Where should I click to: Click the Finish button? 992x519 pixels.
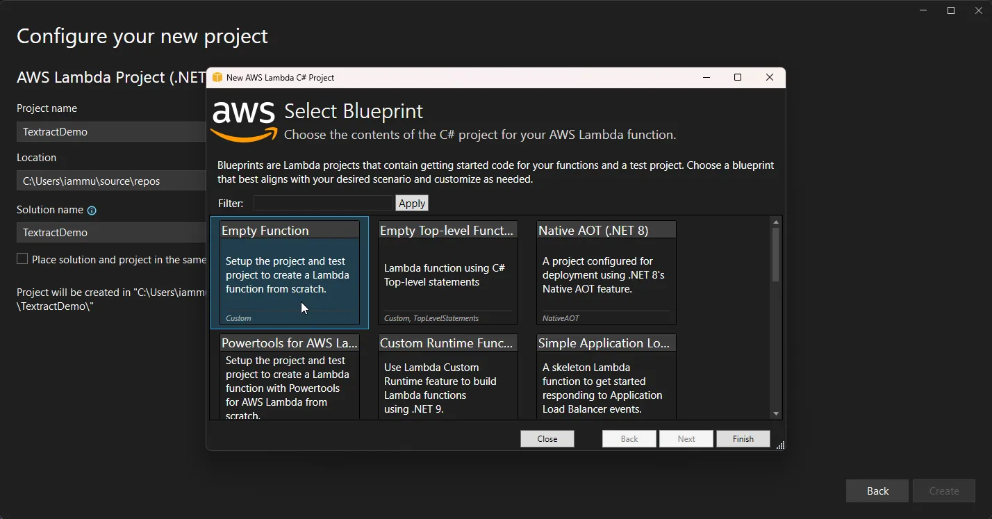click(x=743, y=439)
